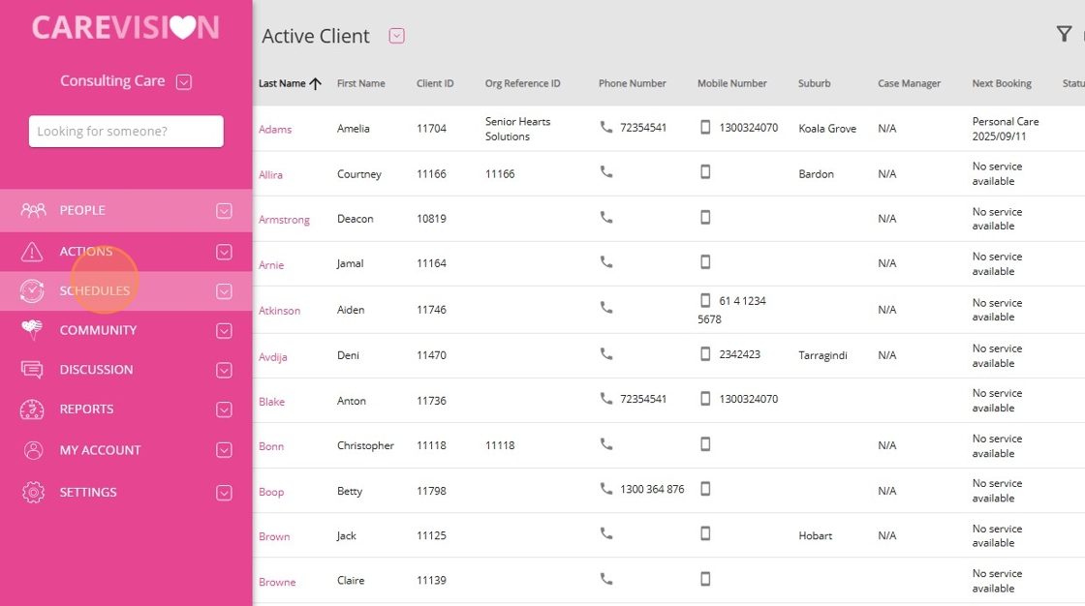1085x606 pixels.
Task: Open the Schedules menu item
Action: (95, 290)
